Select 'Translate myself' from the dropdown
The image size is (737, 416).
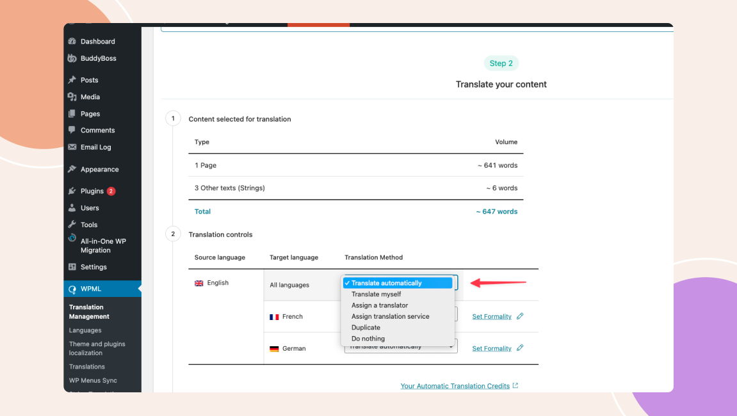pos(376,294)
